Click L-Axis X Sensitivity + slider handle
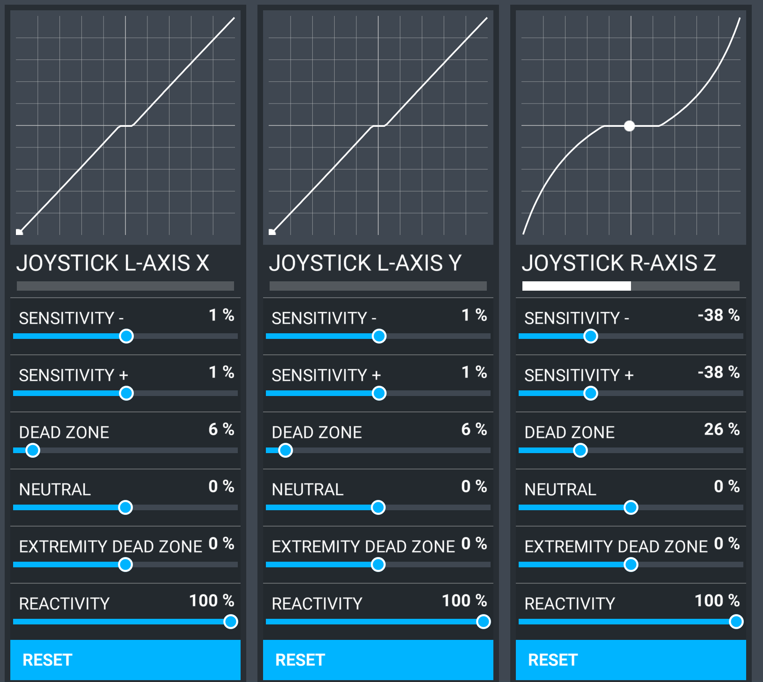763x682 pixels. pos(126,393)
